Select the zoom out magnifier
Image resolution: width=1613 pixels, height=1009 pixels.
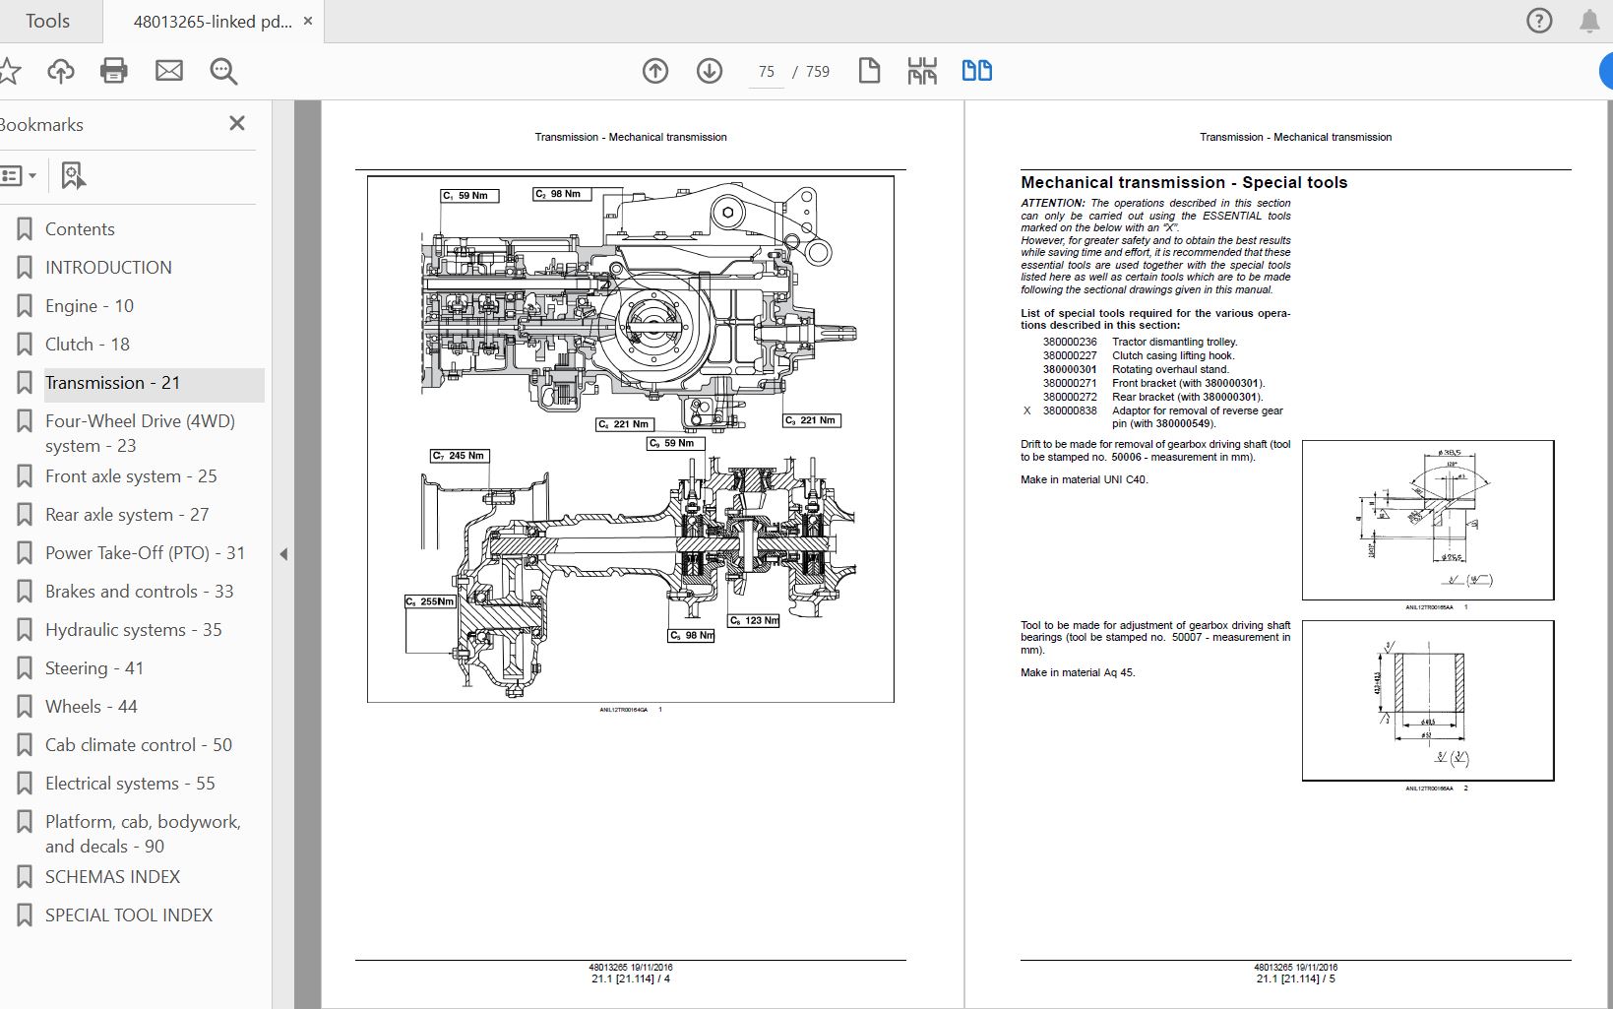point(223,70)
